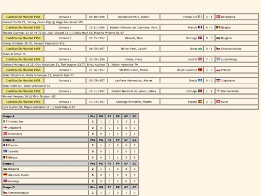Image resolution: width=261 pixels, height=196 pixels.
Task: Click the Bulgaria flag next to Bulgaria in match row
Action: pos(218,38)
